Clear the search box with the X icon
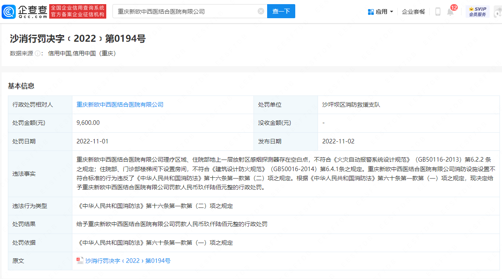The width and height of the screenshot is (502, 279). point(261,11)
